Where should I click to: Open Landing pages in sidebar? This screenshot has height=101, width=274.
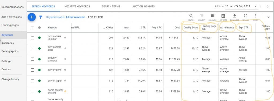(x=10, y=25)
